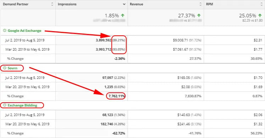Click the 93.05% impressions share text
Screen dimensions: 265x138
click(x=119, y=50)
